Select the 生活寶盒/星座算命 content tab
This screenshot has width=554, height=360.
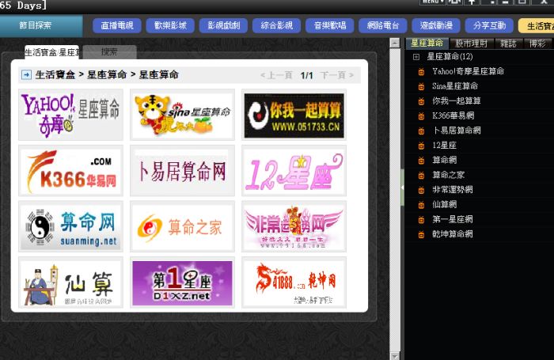click(51, 52)
